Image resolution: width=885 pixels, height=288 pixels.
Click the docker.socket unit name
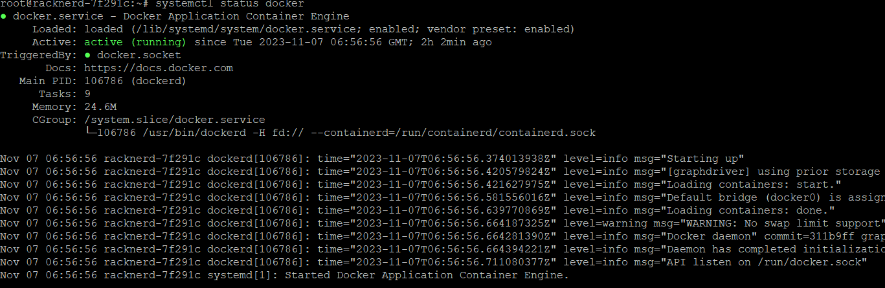[139, 55]
